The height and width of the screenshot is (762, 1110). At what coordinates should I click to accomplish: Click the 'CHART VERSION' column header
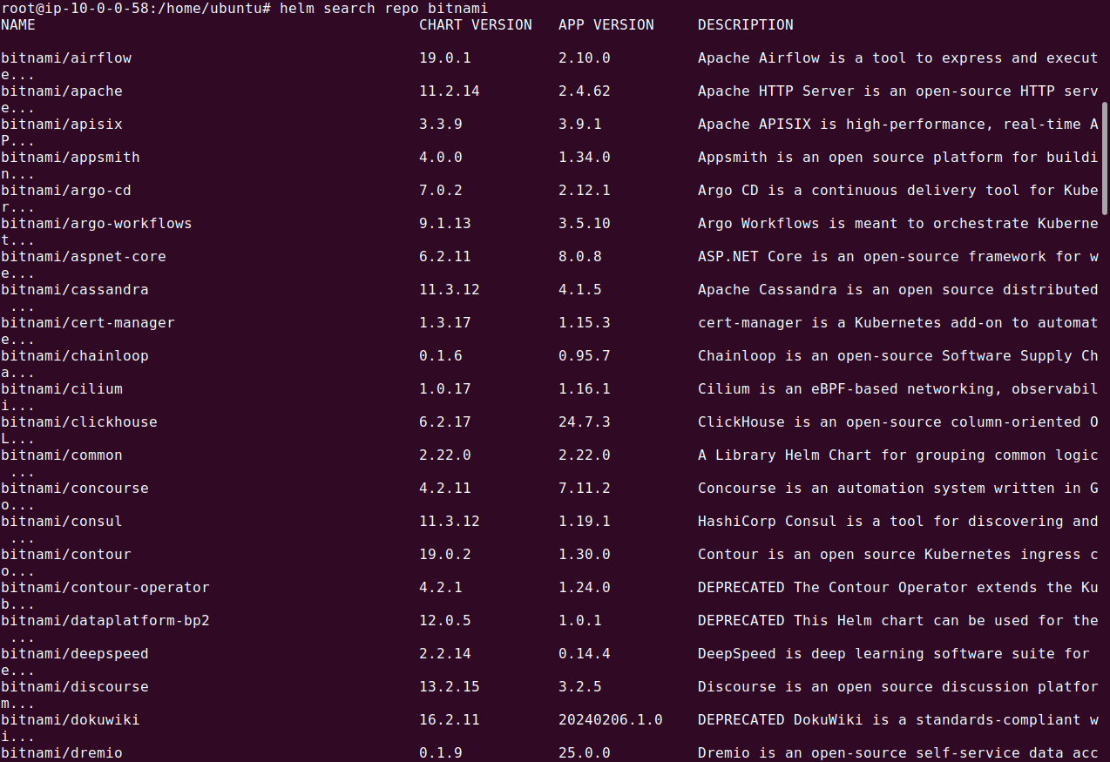pyautogui.click(x=476, y=25)
